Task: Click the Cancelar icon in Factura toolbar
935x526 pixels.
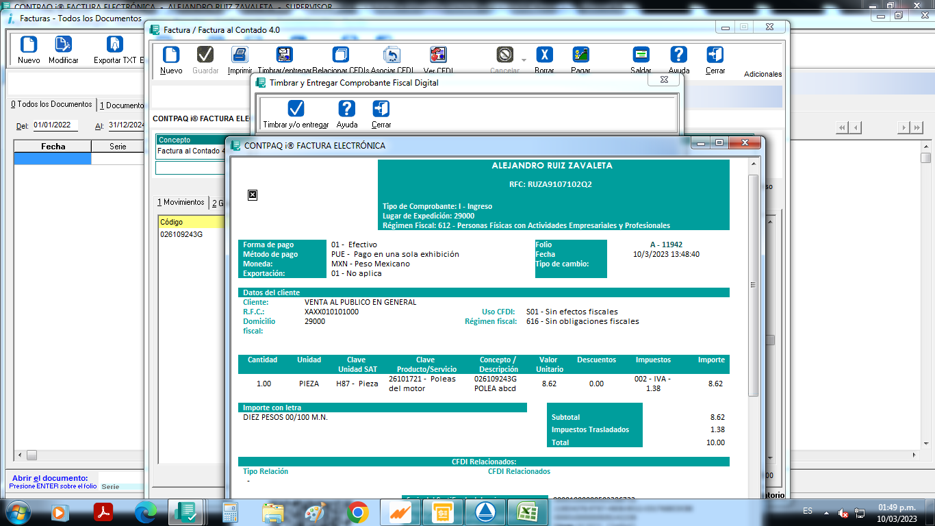Action: coord(505,55)
